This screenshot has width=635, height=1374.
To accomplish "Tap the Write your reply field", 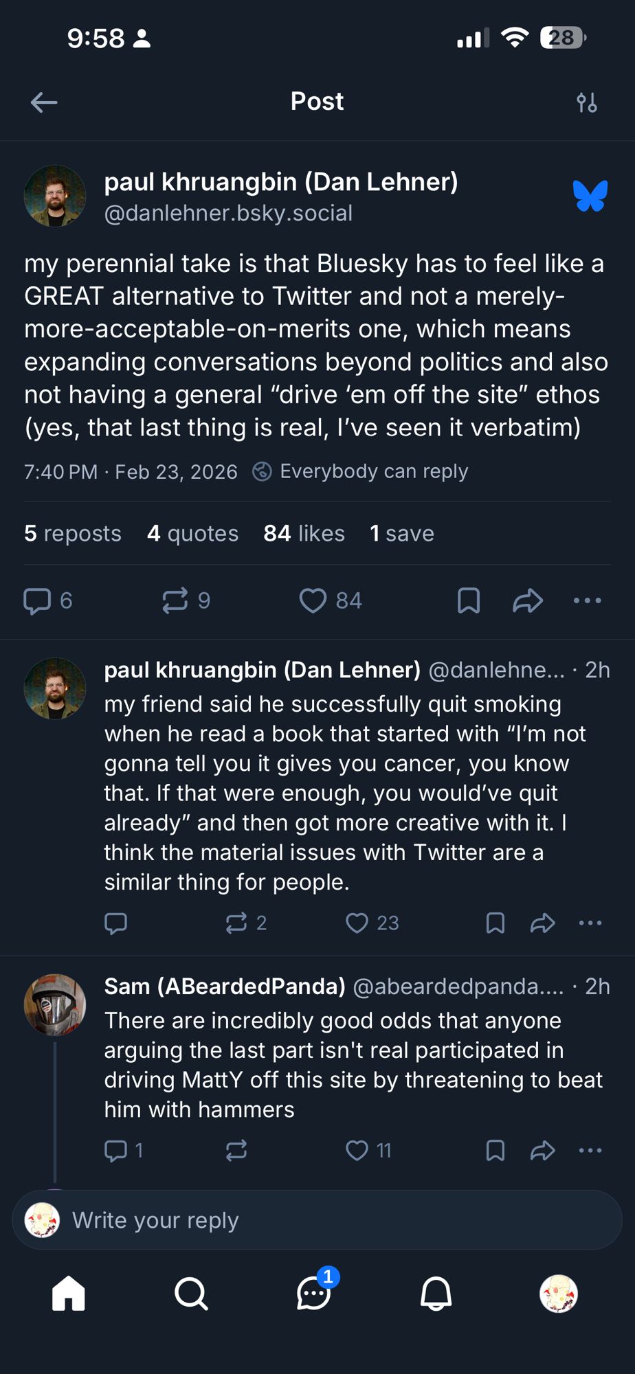I will tap(330, 1220).
